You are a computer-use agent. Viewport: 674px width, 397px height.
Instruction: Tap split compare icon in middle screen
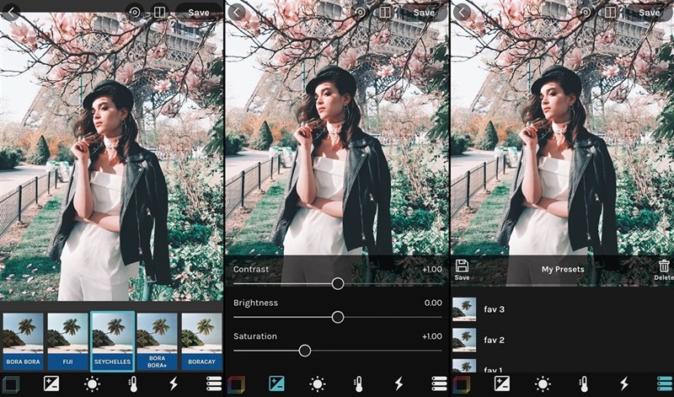pos(385,13)
